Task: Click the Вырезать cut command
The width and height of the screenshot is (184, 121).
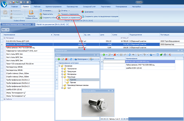Action: 16,11
